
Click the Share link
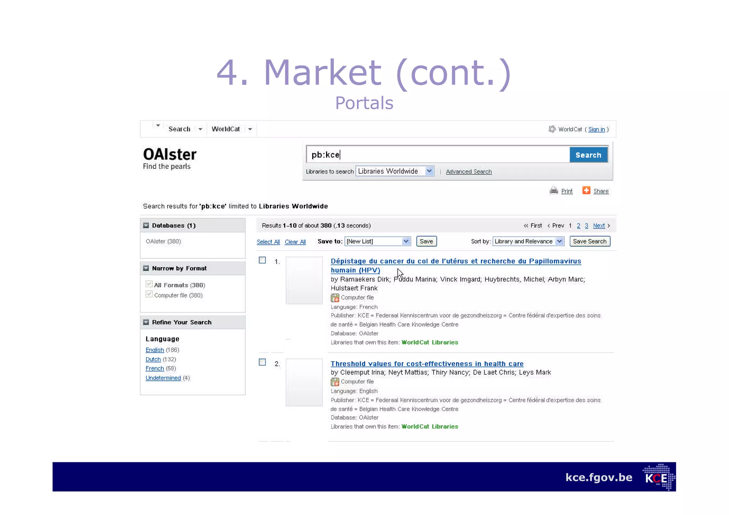click(601, 191)
